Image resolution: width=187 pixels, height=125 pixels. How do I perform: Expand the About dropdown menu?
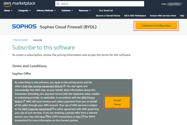point(8,11)
